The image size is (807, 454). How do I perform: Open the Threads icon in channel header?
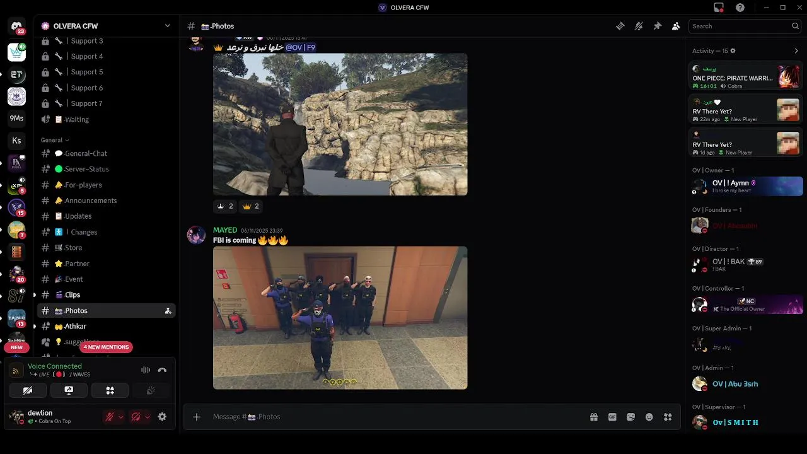620,26
